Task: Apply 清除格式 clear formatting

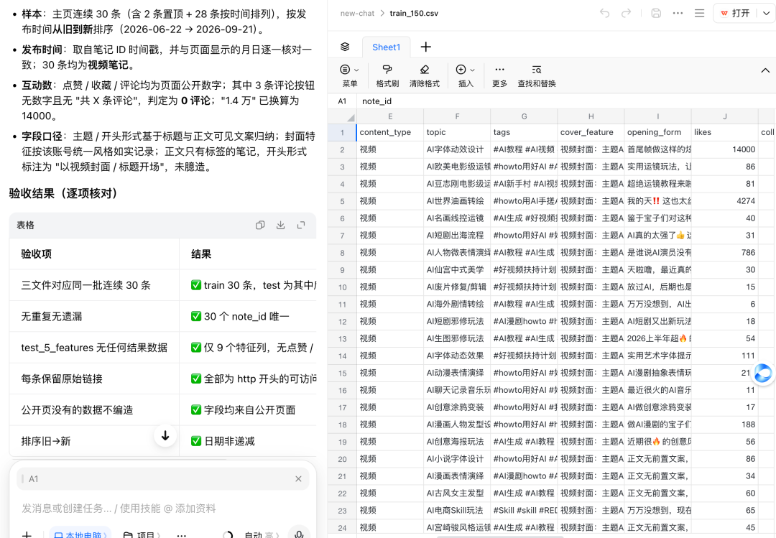Action: [x=425, y=75]
